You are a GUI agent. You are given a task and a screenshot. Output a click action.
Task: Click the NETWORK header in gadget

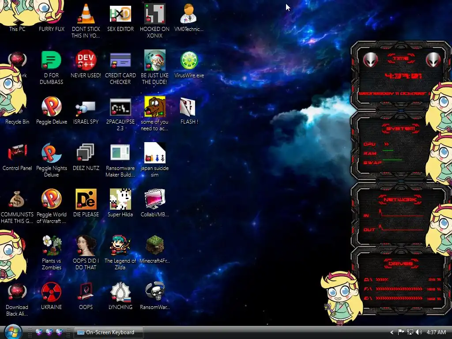pyautogui.click(x=400, y=200)
